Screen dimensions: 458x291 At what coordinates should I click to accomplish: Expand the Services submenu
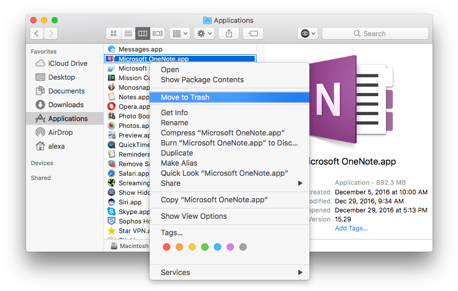pos(229,272)
